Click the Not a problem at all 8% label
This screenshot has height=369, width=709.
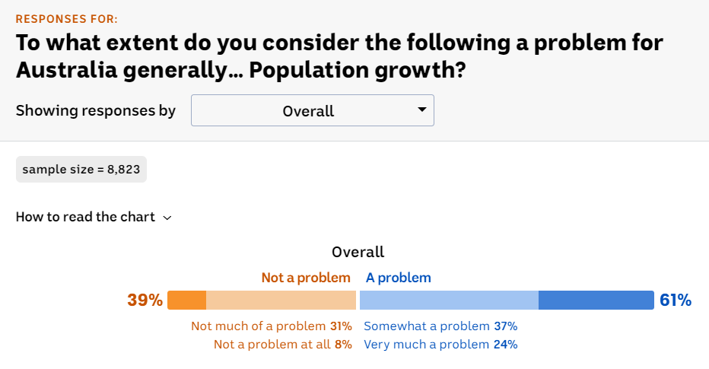point(282,344)
